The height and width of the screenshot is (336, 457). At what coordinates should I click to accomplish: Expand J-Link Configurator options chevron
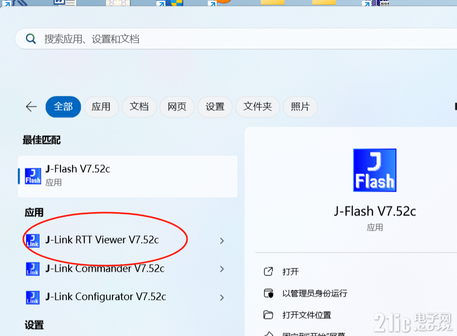222,298
